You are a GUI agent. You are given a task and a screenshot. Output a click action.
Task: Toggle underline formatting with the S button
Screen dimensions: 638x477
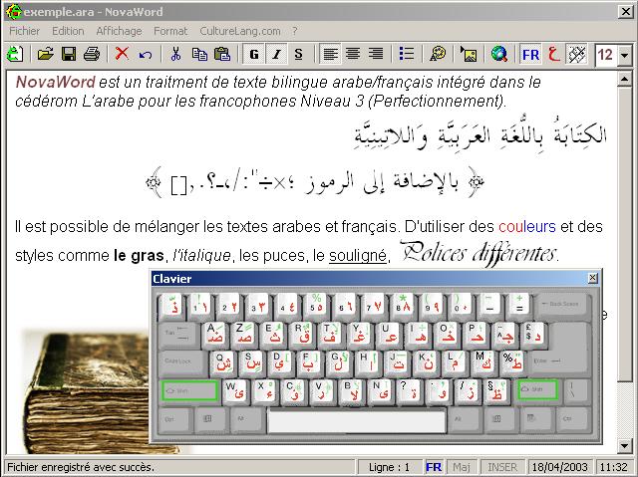coord(298,54)
